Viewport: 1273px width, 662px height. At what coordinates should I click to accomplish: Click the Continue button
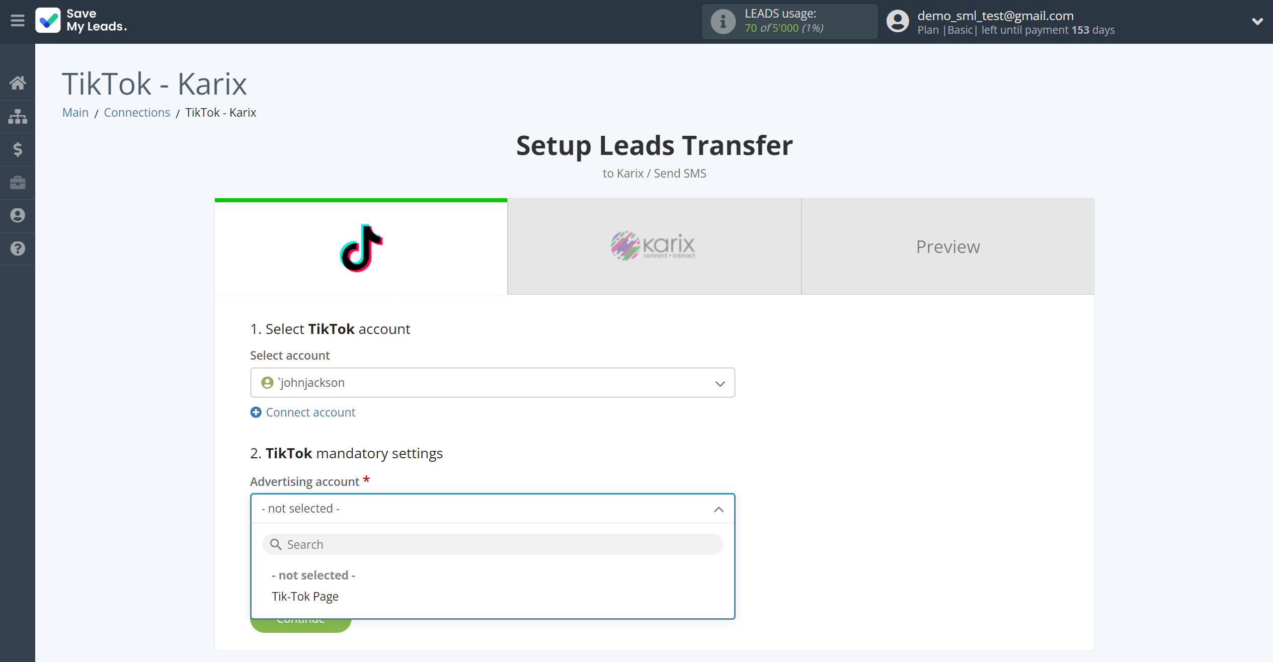[300, 618]
